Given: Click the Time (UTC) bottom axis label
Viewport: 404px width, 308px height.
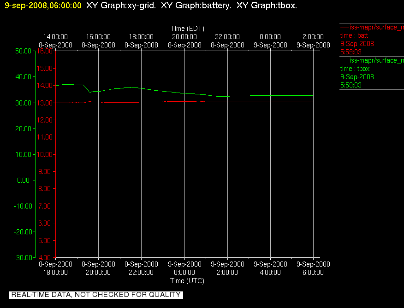Looking at the screenshot, I should (x=187, y=281).
